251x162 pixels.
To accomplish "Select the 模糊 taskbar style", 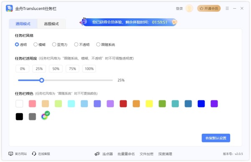I will 39,45.
